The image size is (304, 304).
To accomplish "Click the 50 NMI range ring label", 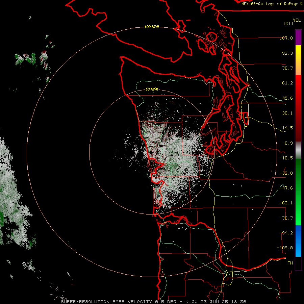I will coord(152,89).
